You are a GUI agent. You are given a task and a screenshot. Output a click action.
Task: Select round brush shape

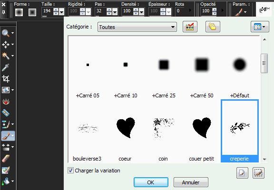coord(19,12)
